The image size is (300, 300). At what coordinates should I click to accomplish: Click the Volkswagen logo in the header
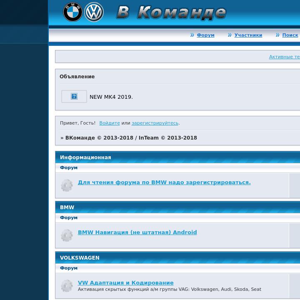tap(94, 12)
